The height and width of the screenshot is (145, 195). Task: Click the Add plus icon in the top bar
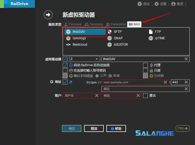140,4
